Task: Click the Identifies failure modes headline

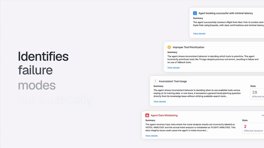Action: 43,71
